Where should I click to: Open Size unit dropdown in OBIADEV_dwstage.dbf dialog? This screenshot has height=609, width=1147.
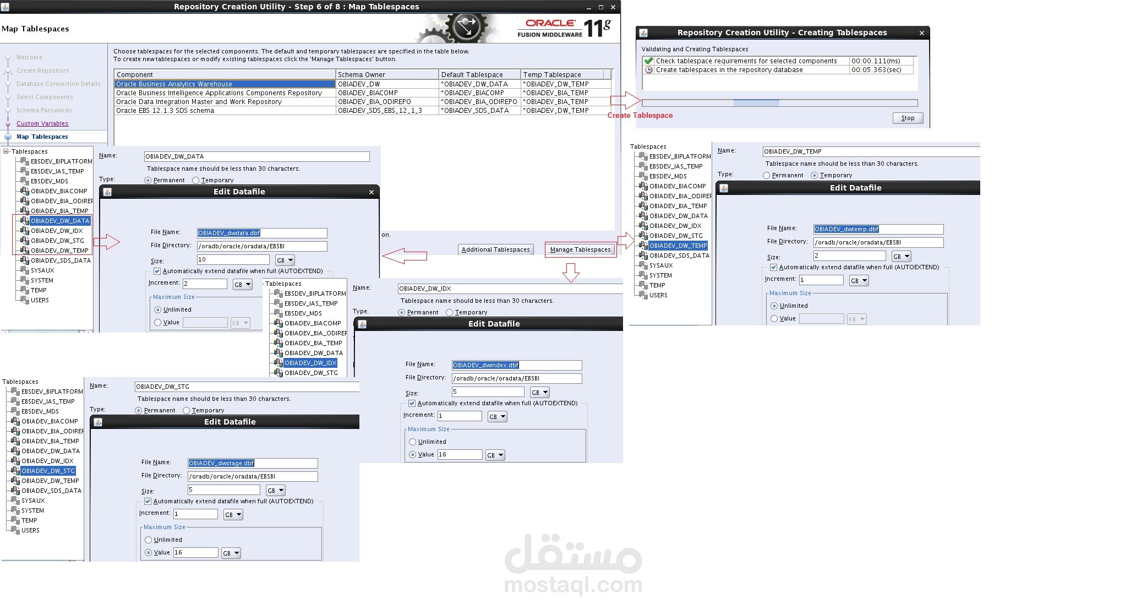pos(276,491)
